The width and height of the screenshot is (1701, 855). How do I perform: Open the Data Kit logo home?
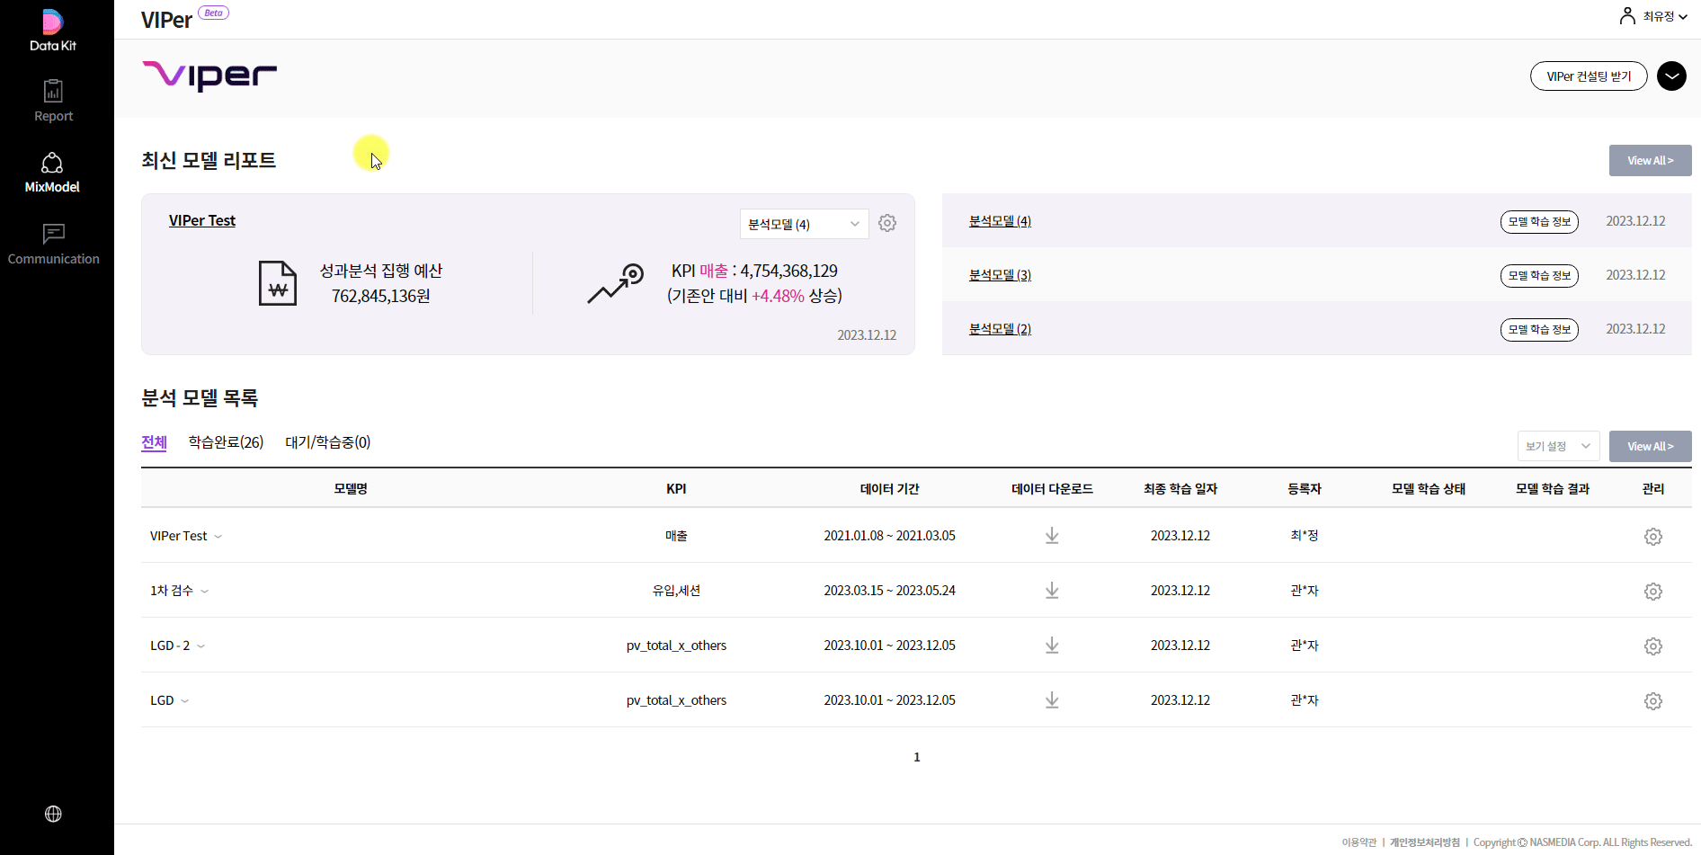tap(53, 31)
